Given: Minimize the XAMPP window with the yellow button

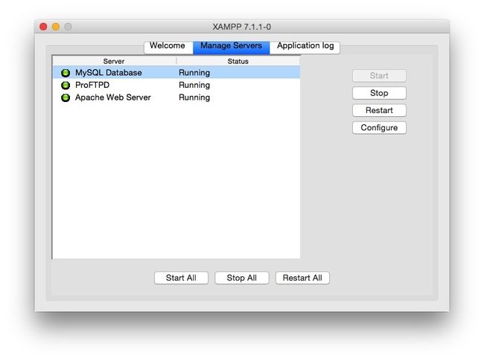Looking at the screenshot, I should [x=56, y=27].
